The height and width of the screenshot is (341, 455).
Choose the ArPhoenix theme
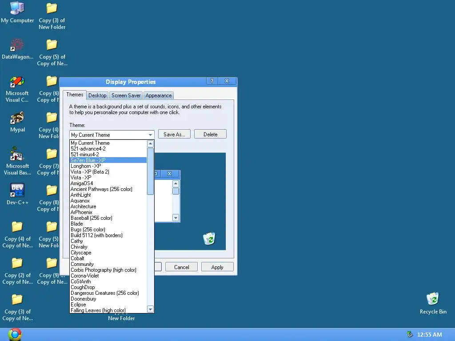click(x=108, y=212)
